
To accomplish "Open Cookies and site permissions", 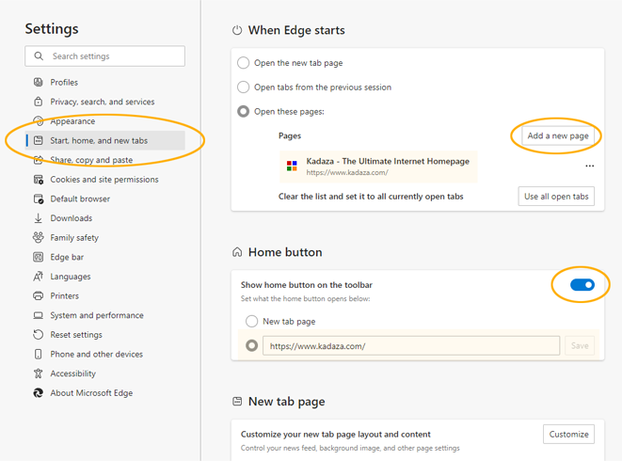I will pyautogui.click(x=104, y=180).
